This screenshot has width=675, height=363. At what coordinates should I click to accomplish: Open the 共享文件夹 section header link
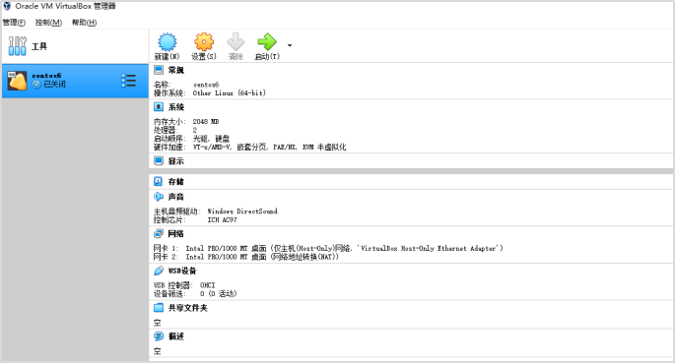[187, 308]
